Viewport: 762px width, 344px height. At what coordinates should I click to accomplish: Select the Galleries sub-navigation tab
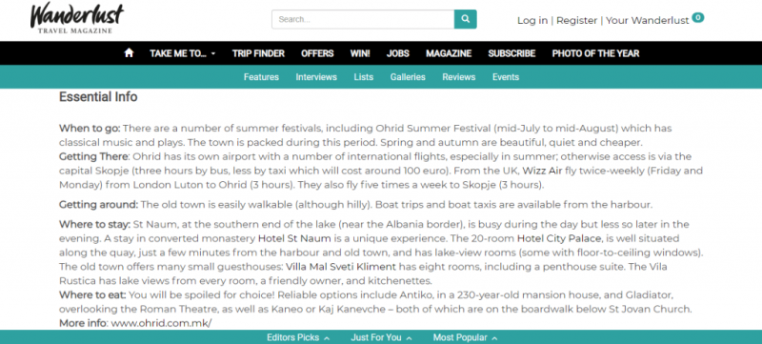point(408,77)
